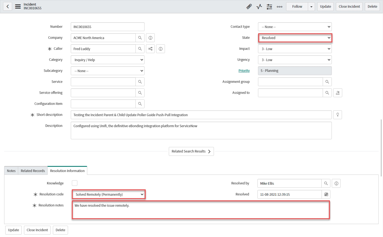Switch to the Related Records tab
Image resolution: width=383 pixels, height=237 pixels.
33,171
